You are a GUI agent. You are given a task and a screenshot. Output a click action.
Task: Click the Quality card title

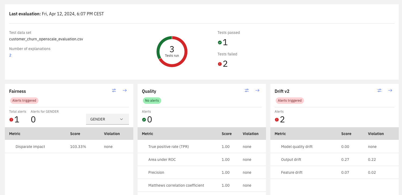(149, 91)
